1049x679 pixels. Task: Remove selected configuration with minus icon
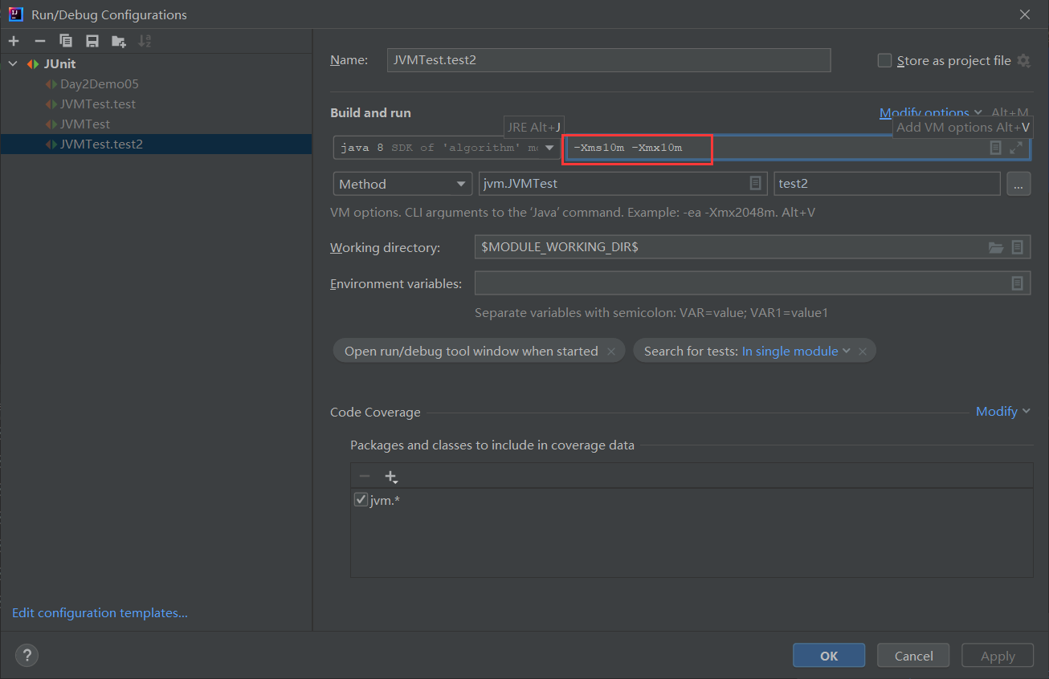pyautogui.click(x=39, y=41)
